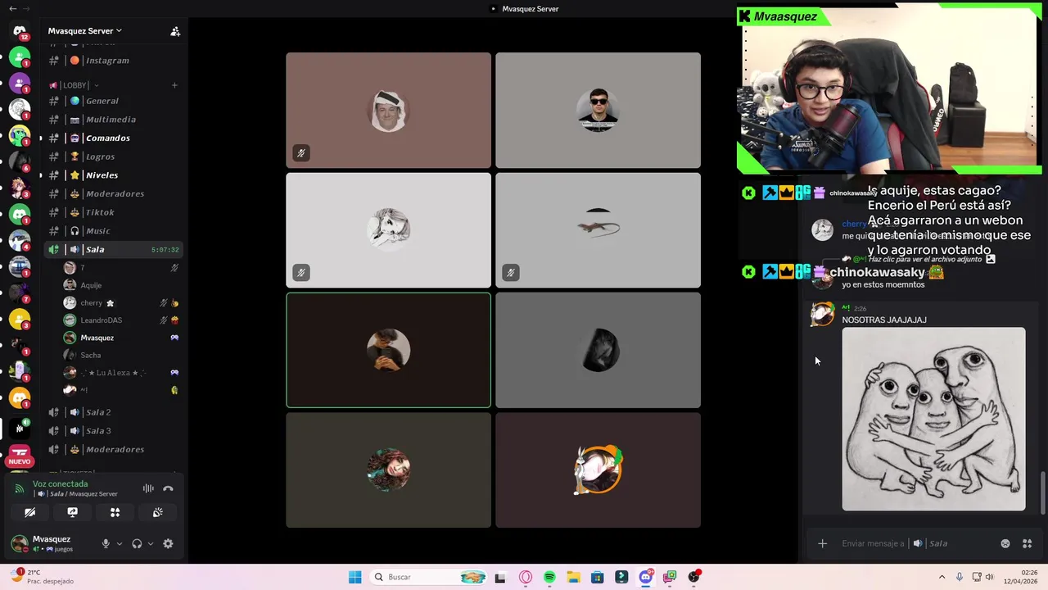This screenshot has height=590, width=1048.
Task: Open the Niveles channel
Action: [114, 175]
